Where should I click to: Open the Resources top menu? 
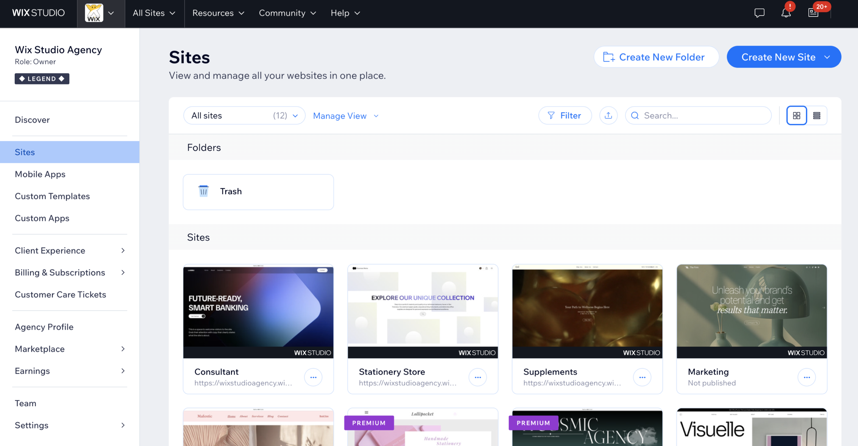point(218,13)
